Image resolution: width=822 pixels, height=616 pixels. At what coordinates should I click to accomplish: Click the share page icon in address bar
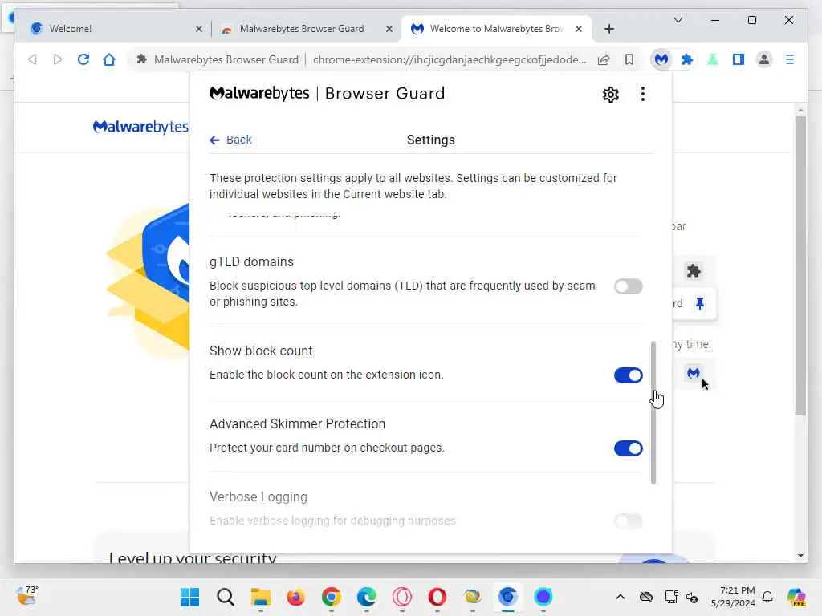coord(604,59)
